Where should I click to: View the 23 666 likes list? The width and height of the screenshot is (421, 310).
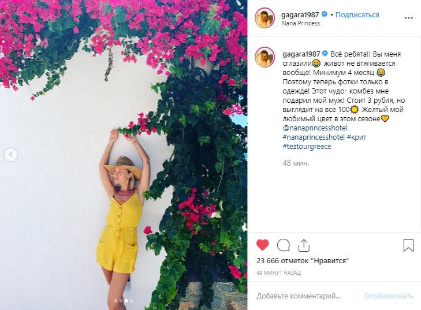(303, 260)
